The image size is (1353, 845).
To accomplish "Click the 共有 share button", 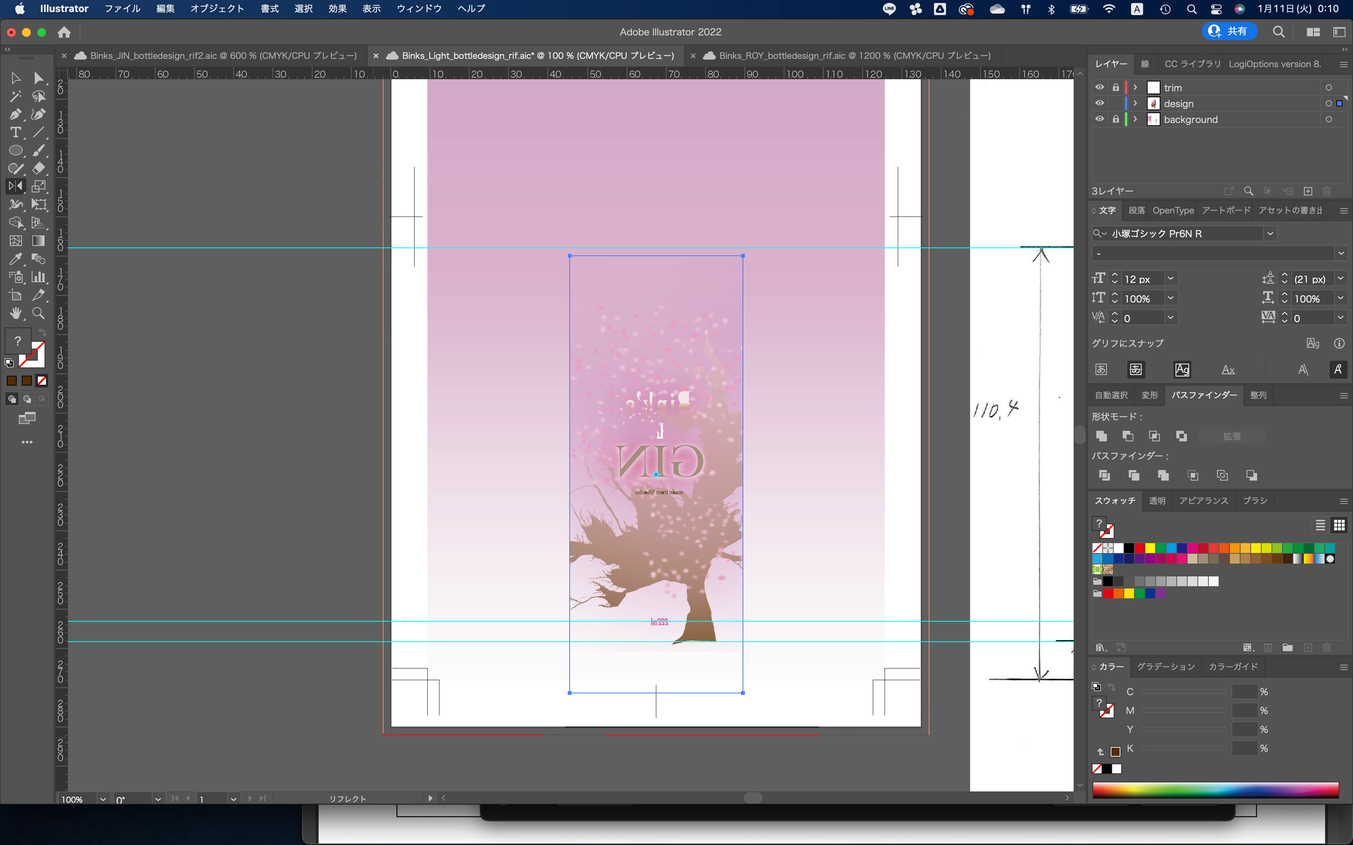I will tap(1229, 31).
